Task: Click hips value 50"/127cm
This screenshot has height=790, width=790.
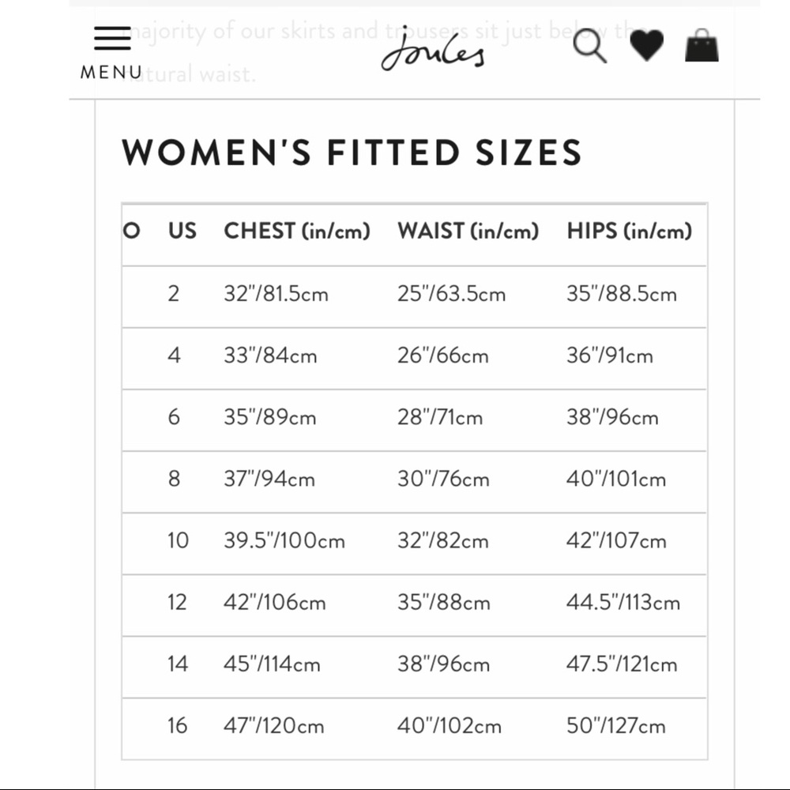Action: tap(616, 725)
